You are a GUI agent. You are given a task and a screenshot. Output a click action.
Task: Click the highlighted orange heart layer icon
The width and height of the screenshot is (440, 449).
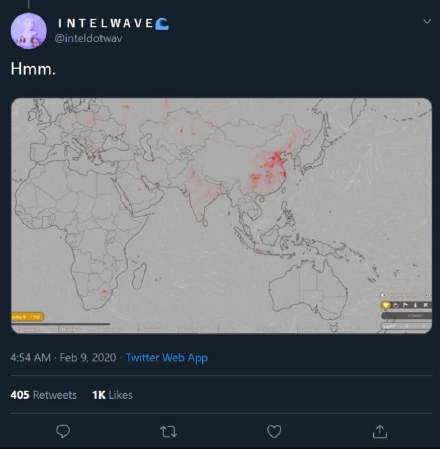(386, 305)
